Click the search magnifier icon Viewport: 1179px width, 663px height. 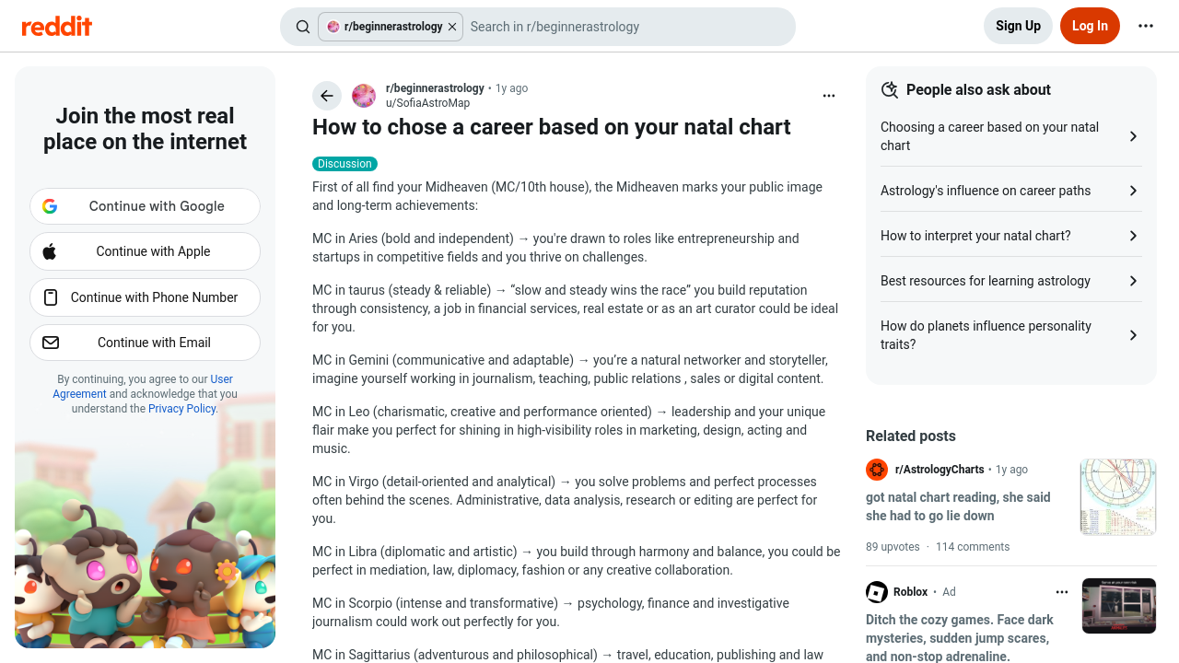tap(303, 27)
